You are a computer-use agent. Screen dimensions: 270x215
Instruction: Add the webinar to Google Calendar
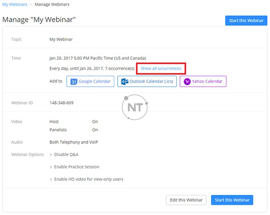pos(95,82)
